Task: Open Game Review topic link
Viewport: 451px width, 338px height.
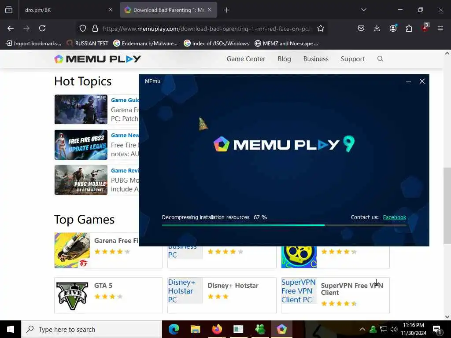Action: [x=125, y=171]
